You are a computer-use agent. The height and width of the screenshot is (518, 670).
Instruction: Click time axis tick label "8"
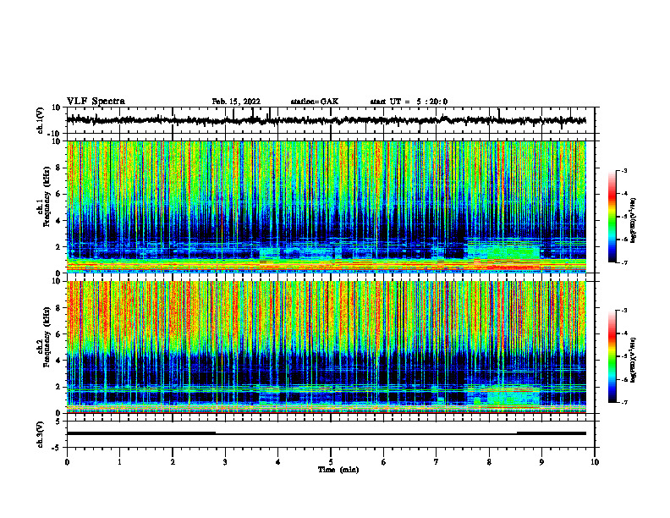point(489,462)
